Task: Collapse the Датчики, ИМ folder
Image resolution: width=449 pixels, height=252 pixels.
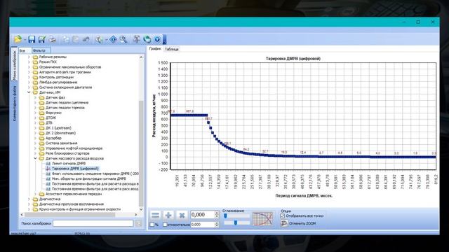Action: tap(29, 92)
